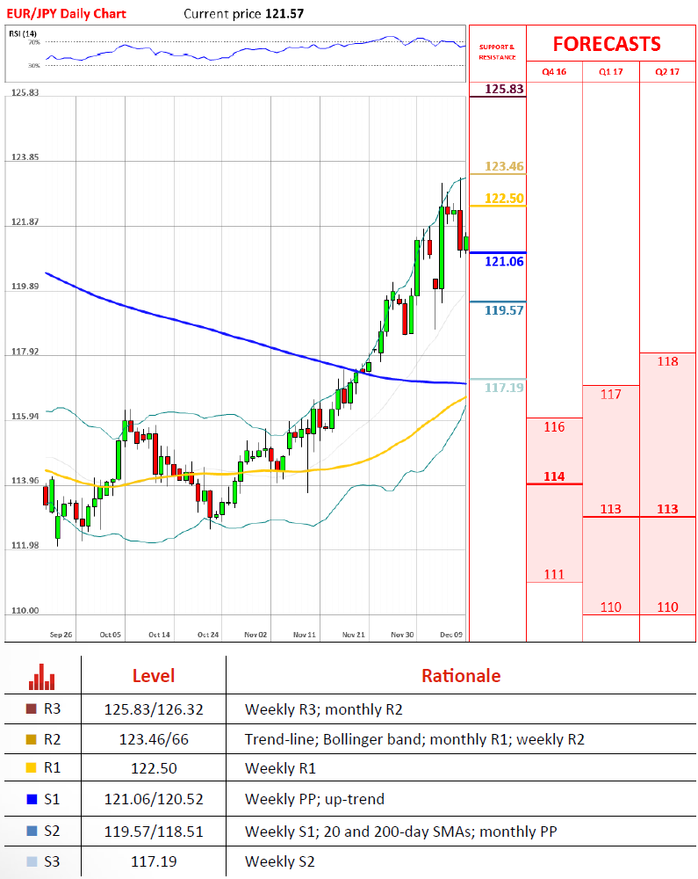Viewport: 698px width, 879px height.
Task: Click the 115.94 y-axis price label
Action: coord(25,417)
